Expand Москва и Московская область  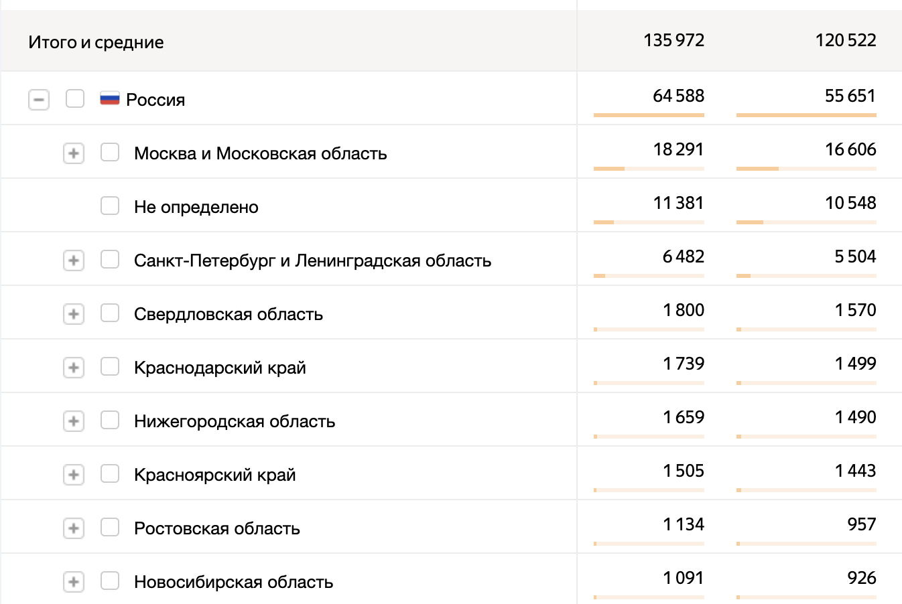[x=74, y=153]
